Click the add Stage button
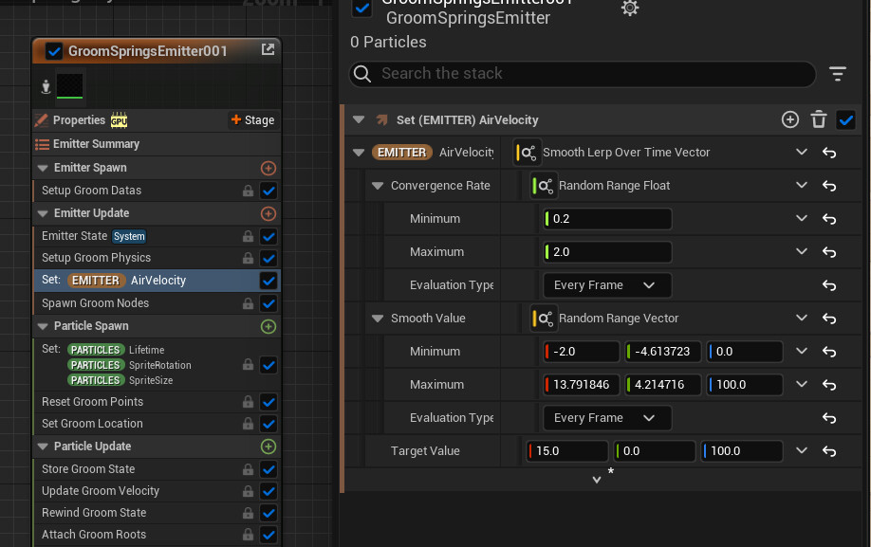 click(252, 120)
